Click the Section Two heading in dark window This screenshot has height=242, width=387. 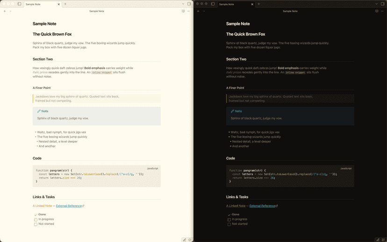click(x=236, y=59)
